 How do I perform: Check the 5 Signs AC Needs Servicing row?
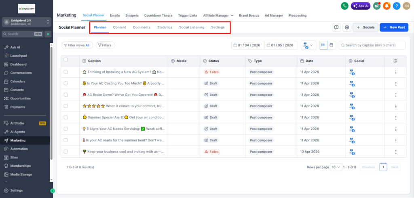pos(66,129)
